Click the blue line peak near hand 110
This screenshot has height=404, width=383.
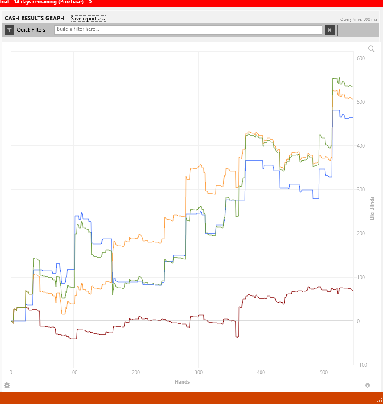pos(82,213)
